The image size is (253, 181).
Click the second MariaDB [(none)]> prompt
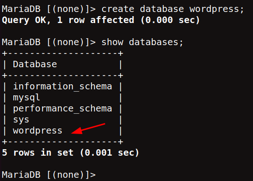(x=49, y=42)
